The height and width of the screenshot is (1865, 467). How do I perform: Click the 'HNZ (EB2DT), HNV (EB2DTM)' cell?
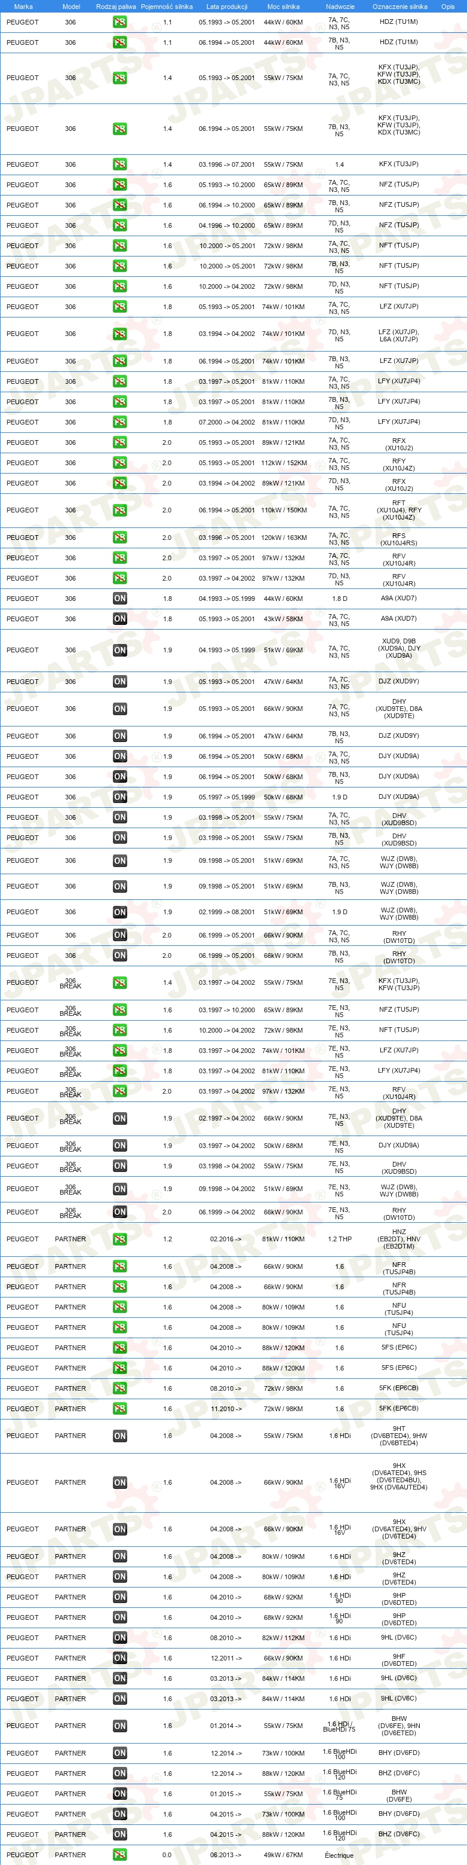click(399, 1240)
